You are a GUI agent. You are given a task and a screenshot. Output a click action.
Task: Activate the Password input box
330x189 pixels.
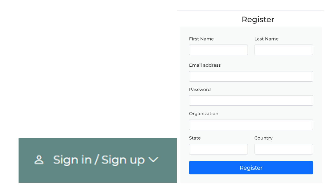coord(251,101)
